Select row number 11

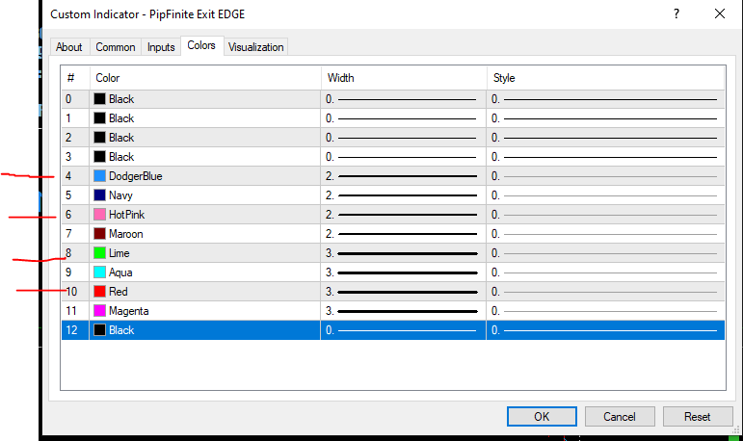[71, 311]
